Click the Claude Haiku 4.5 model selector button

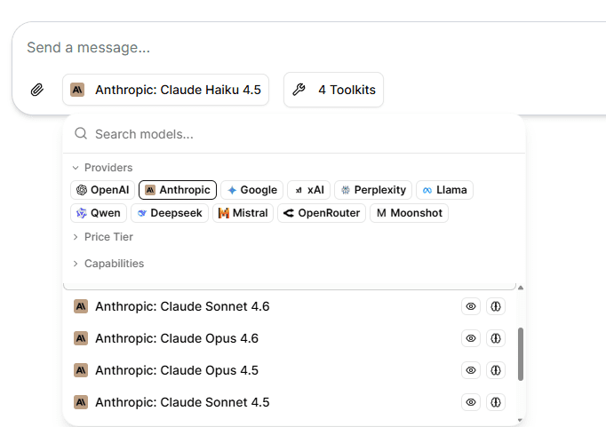click(x=166, y=90)
